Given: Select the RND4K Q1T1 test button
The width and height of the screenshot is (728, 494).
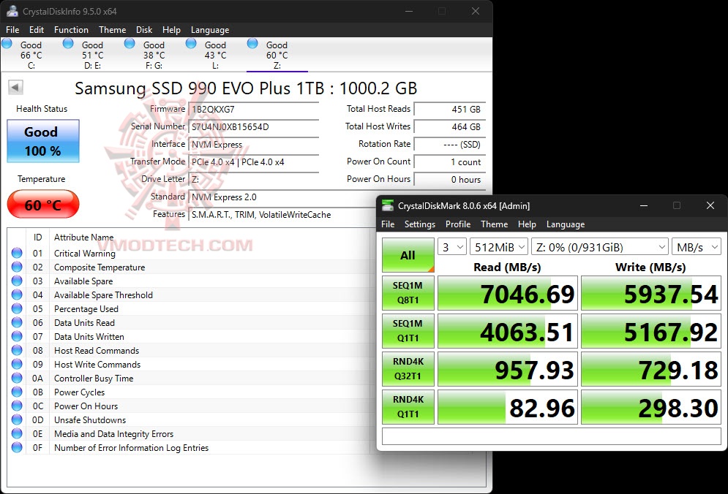Looking at the screenshot, I should [x=408, y=406].
